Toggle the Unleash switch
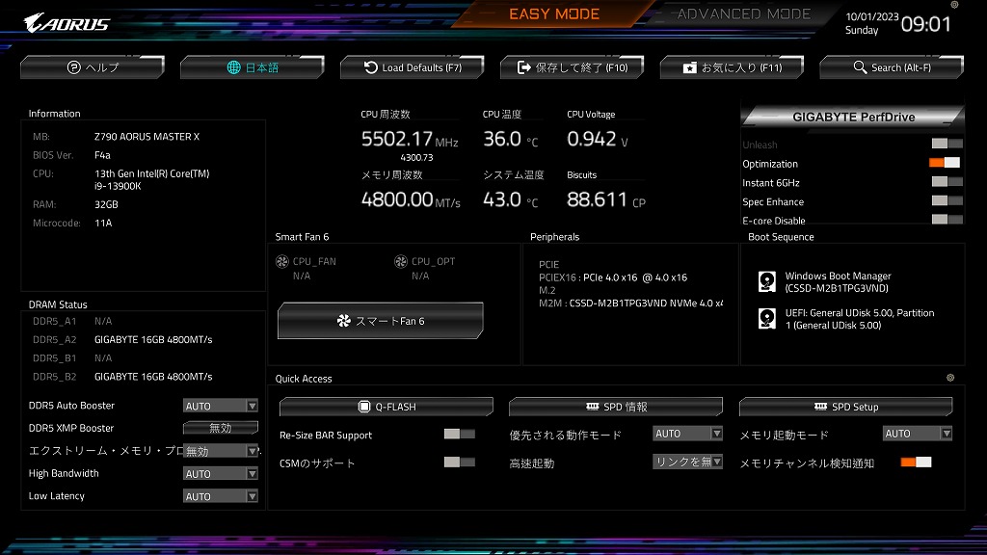Image resolution: width=987 pixels, height=555 pixels. [947, 145]
